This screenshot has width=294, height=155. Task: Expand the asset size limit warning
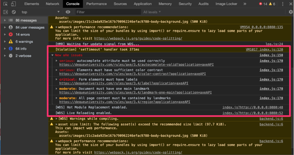[x=56, y=124]
